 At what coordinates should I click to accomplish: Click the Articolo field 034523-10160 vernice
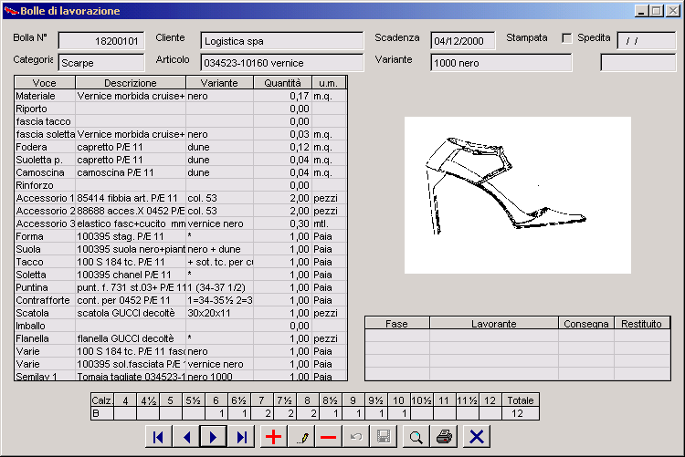(x=282, y=63)
